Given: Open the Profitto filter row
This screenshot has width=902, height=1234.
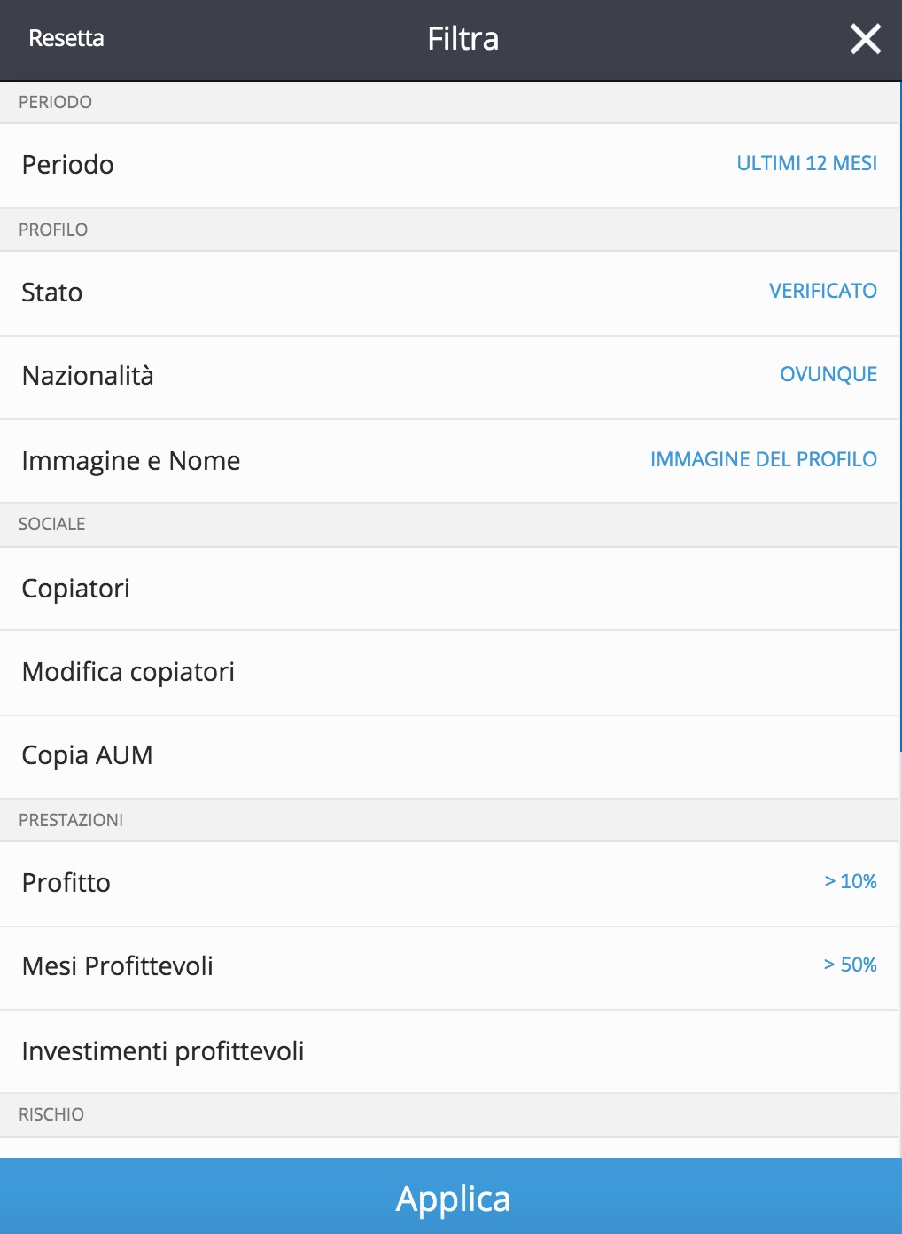Looking at the screenshot, I should [x=449, y=884].
